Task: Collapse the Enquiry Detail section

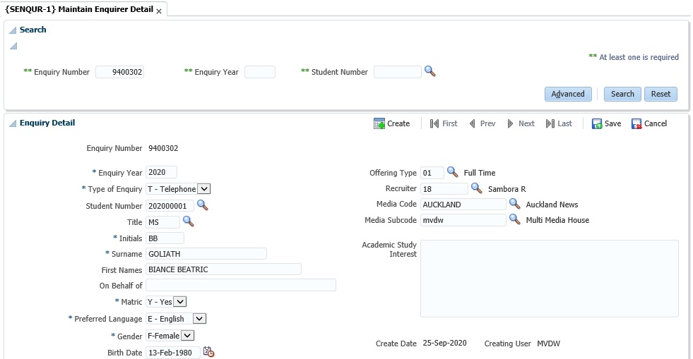Action: tap(13, 123)
